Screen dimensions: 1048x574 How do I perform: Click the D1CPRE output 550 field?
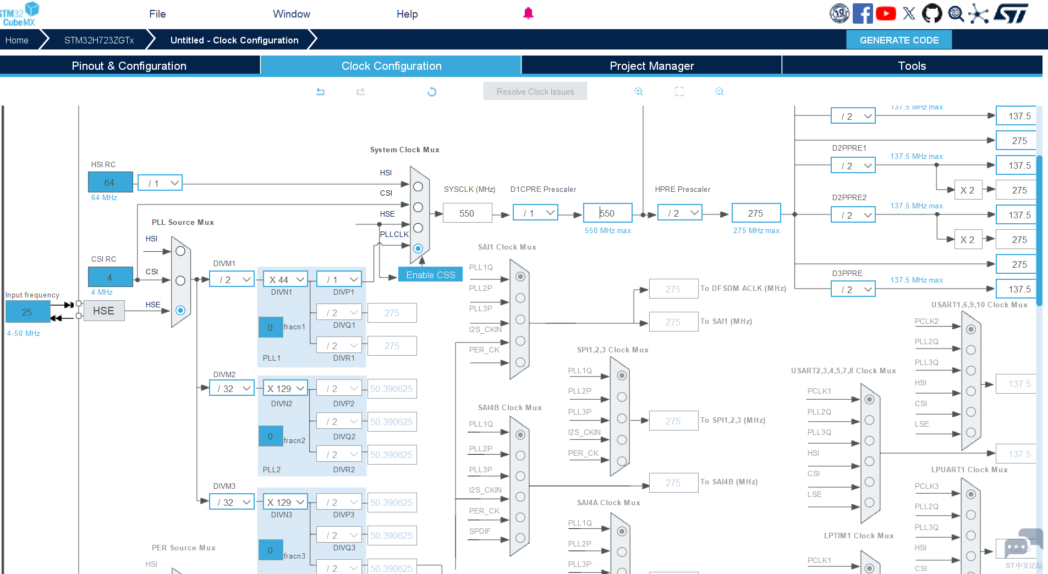pyautogui.click(x=608, y=213)
